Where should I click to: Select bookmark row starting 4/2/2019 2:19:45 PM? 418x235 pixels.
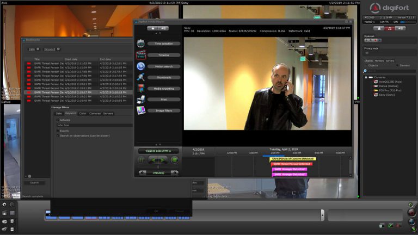tap(78, 101)
